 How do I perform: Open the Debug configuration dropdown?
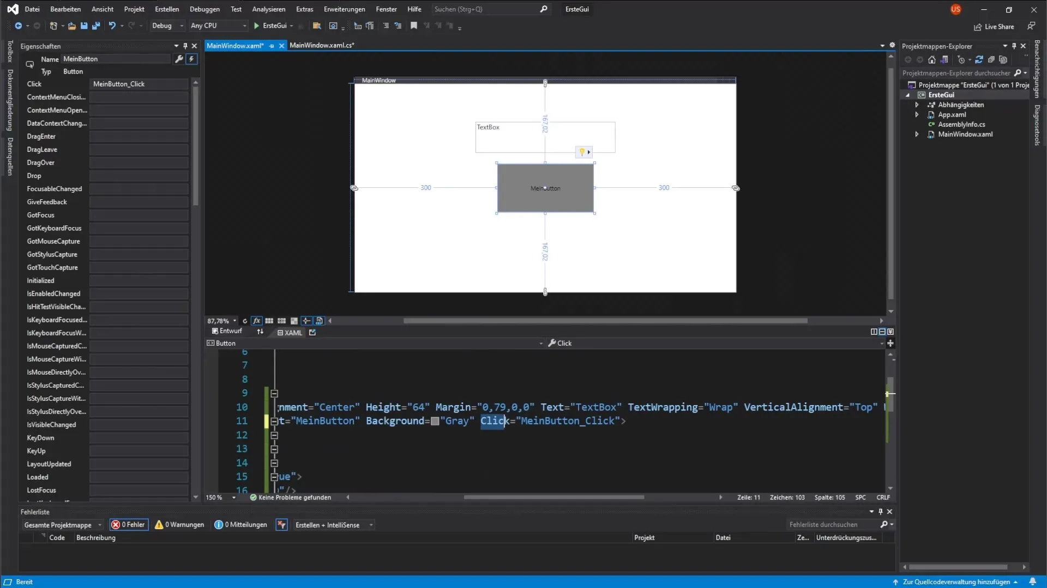pyautogui.click(x=168, y=26)
